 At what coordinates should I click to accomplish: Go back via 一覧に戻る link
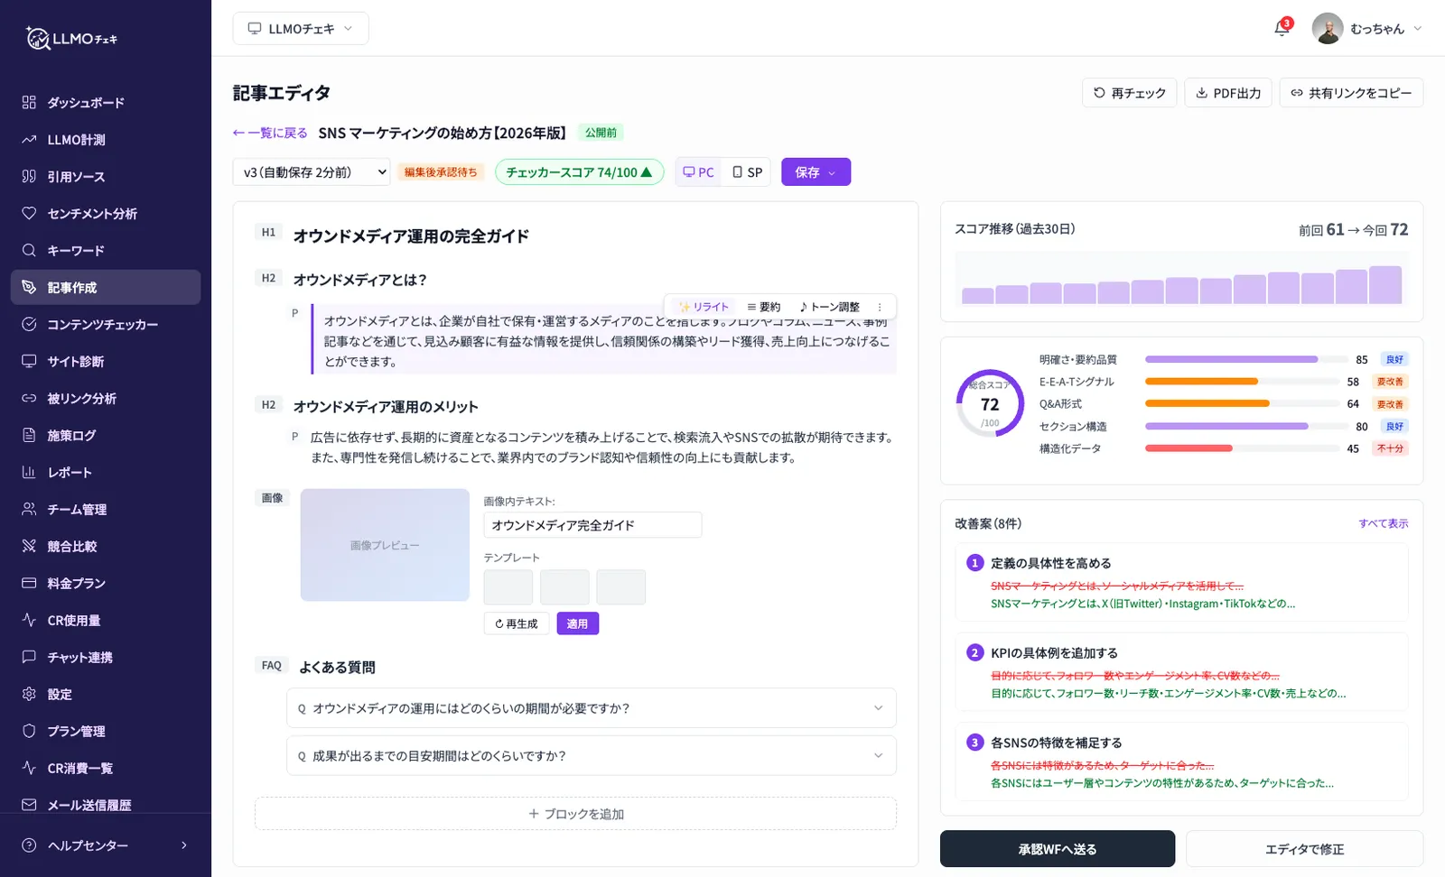click(270, 133)
